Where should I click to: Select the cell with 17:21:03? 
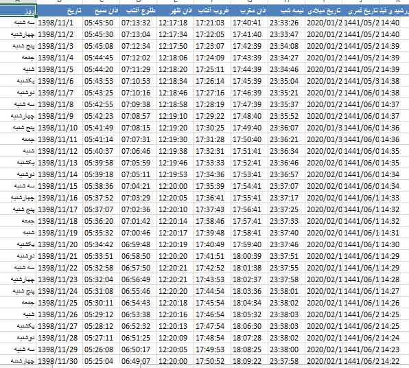click(x=212, y=23)
